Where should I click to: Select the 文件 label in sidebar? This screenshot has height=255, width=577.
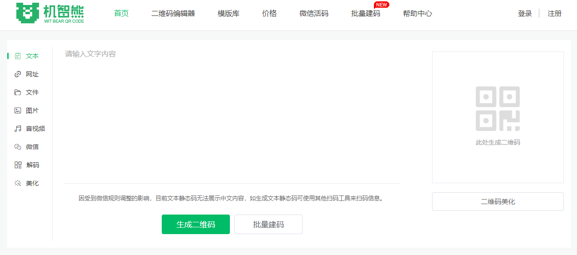[32, 92]
